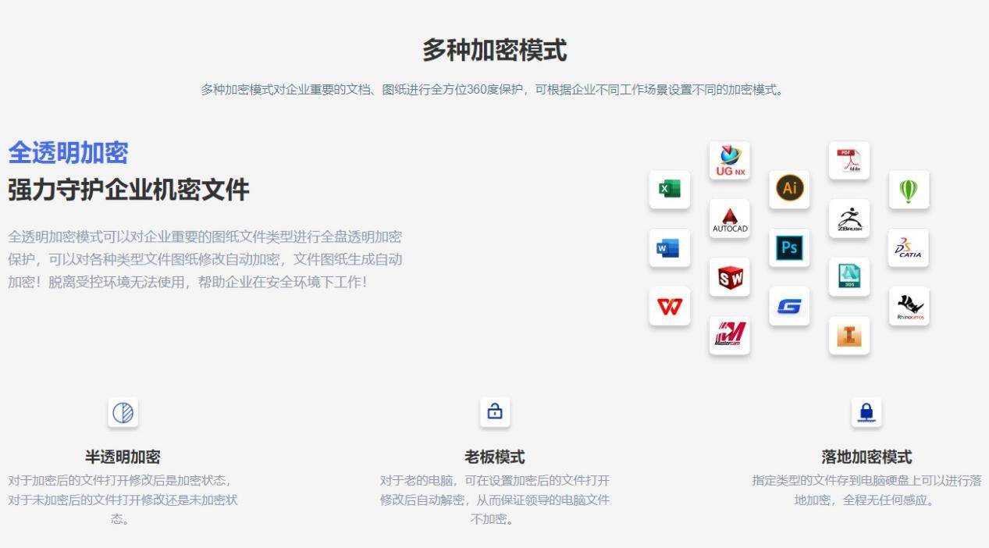Select the green CorelDRAW balloon icon

click(909, 189)
